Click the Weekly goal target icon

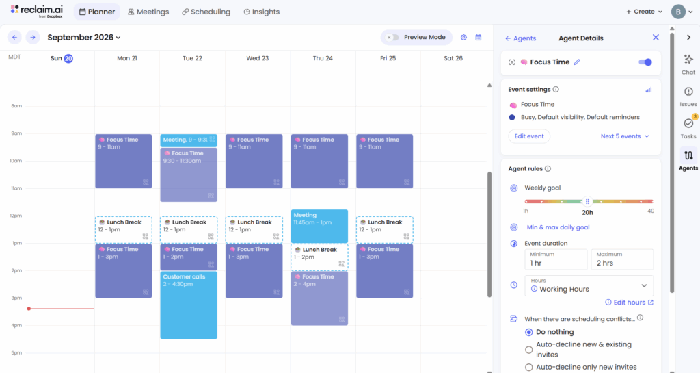coord(514,188)
